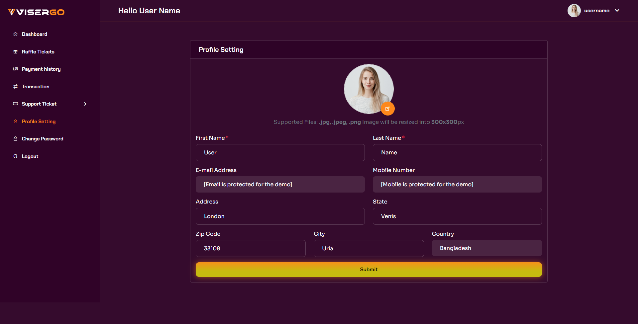Submit the profile form
Screen dimensions: 638x324
point(369,270)
